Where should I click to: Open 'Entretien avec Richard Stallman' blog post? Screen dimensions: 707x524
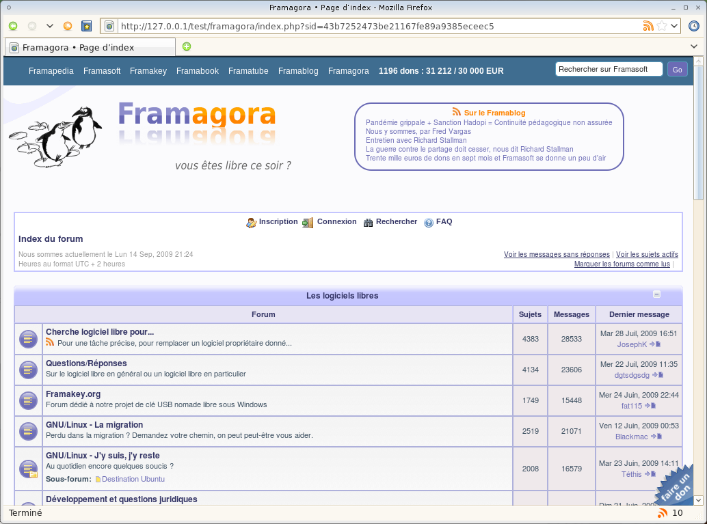click(x=416, y=140)
